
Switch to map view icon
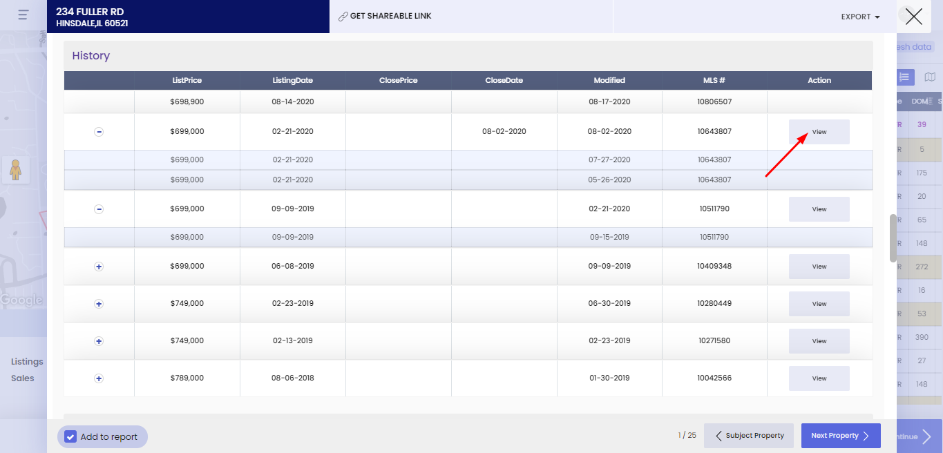(x=930, y=77)
